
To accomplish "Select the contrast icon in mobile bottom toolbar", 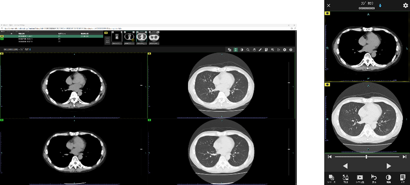I will click(388, 177).
